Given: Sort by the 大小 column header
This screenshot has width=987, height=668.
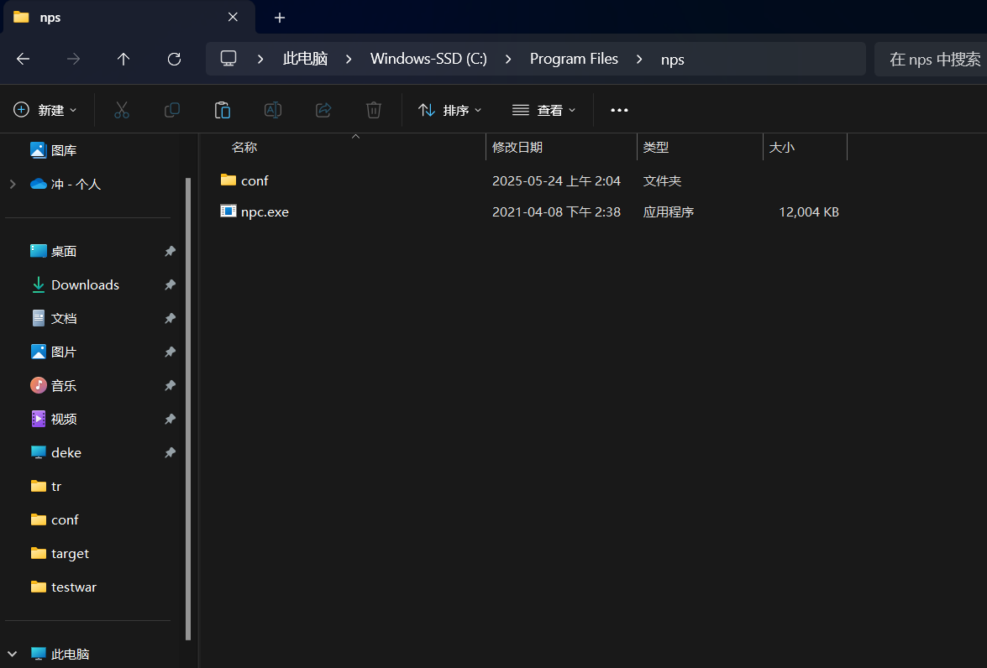Looking at the screenshot, I should click(782, 147).
